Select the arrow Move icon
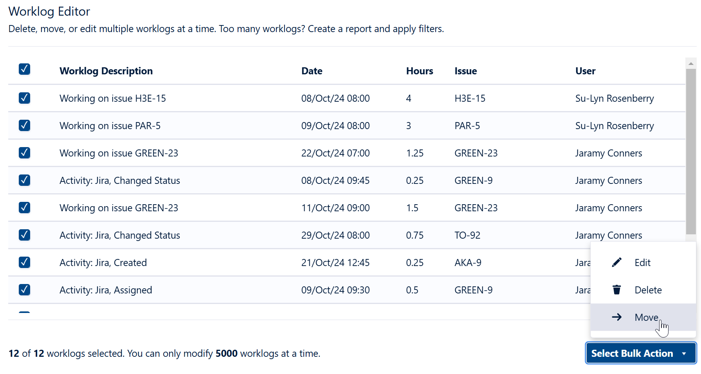 click(x=616, y=317)
